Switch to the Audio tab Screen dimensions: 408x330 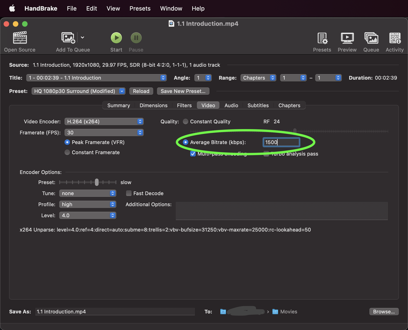coord(231,106)
